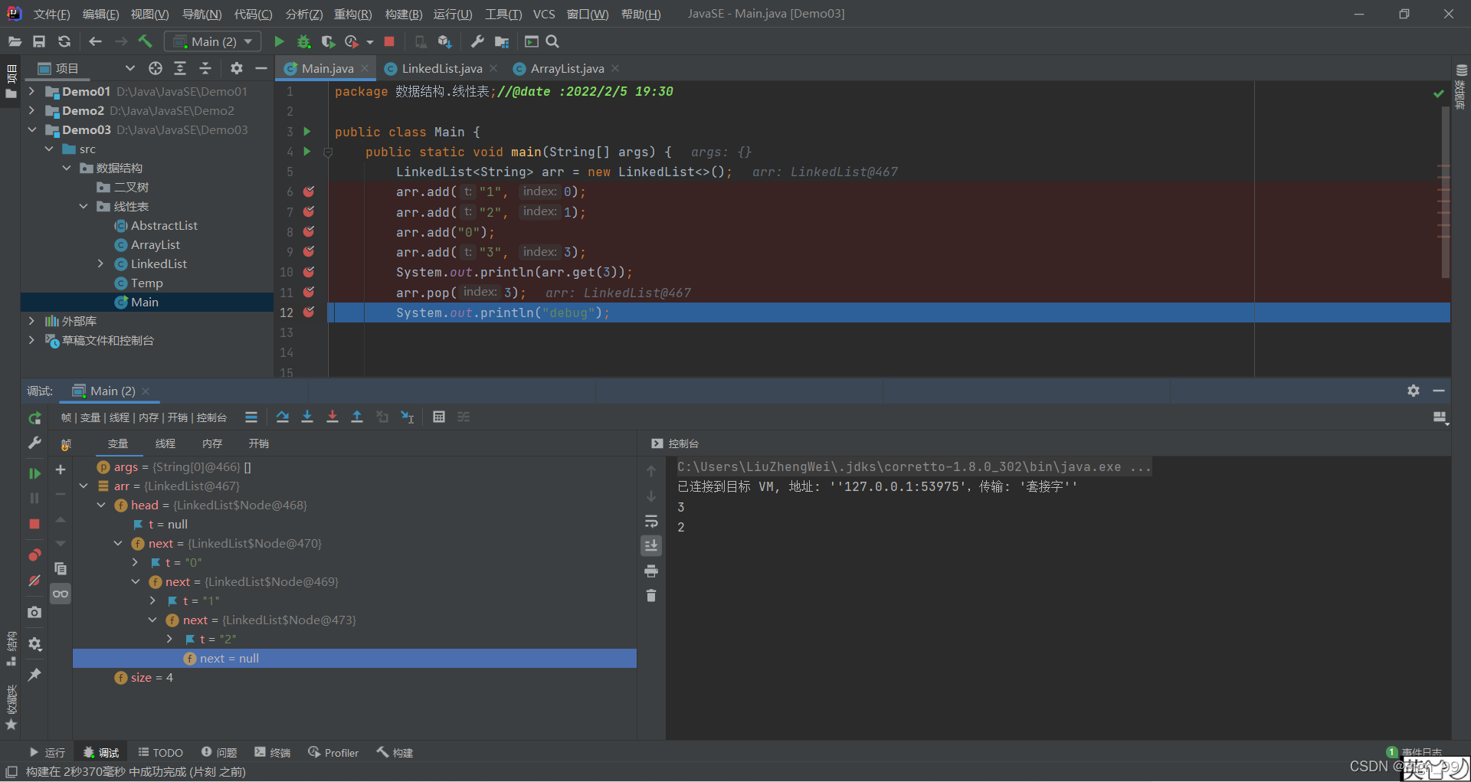Click Step Into debugger icon
Image resolution: width=1471 pixels, height=782 pixels.
[x=307, y=417]
